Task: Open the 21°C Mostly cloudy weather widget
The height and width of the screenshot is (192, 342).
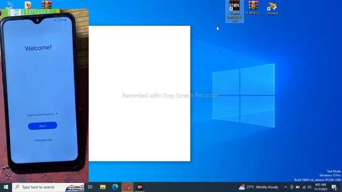Action: click(x=259, y=187)
